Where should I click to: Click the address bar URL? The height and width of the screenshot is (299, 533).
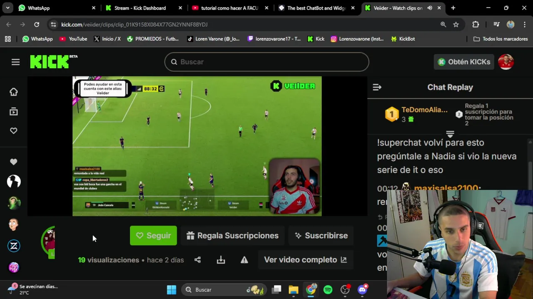[134, 25]
